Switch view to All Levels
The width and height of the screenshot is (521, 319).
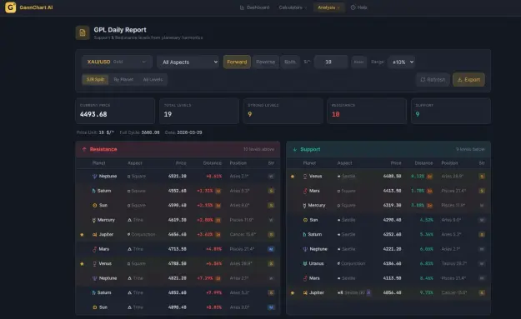point(153,80)
